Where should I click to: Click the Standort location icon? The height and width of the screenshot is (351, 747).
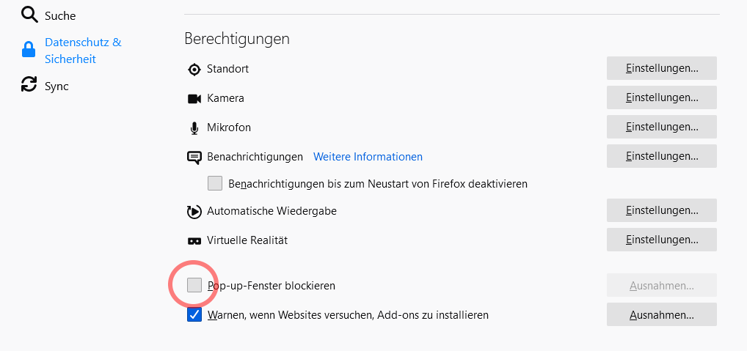coord(194,70)
